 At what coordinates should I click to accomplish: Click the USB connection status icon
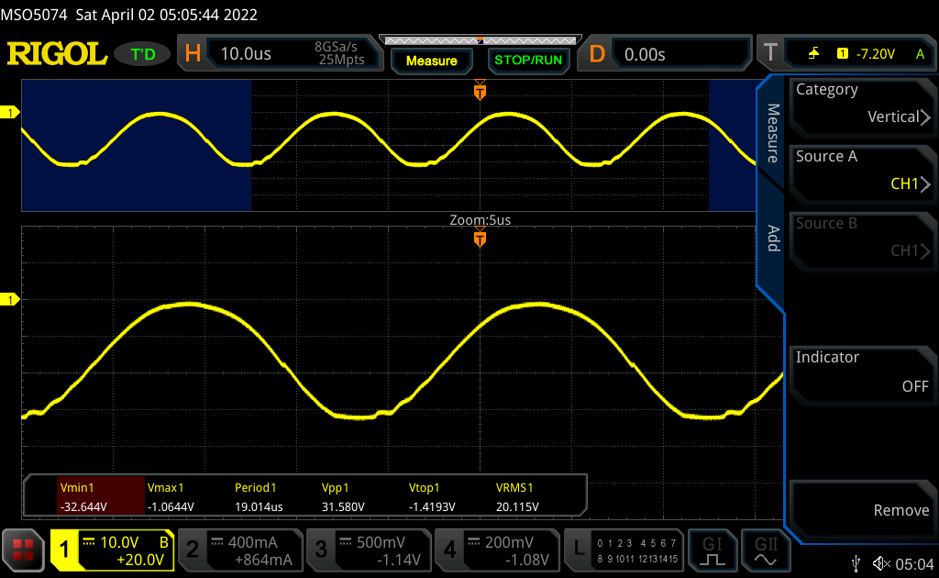click(856, 563)
